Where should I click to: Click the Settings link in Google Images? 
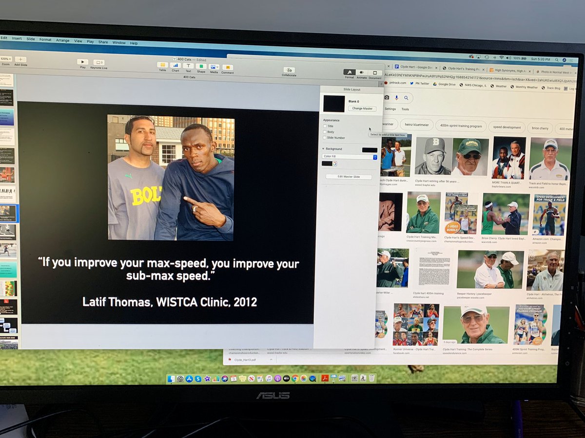[x=390, y=109]
